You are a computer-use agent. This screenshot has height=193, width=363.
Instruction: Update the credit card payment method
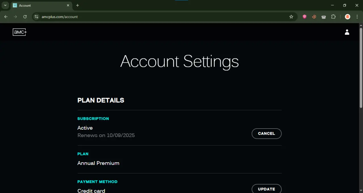pos(267,188)
